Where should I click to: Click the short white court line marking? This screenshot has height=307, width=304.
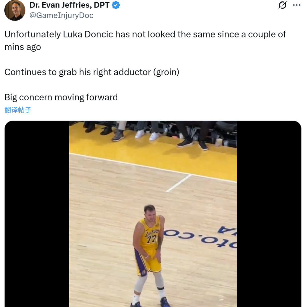179,183
